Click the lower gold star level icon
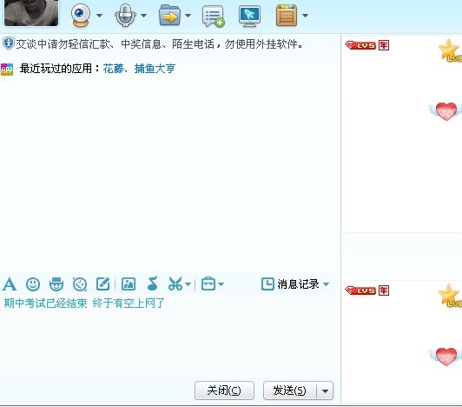 click(x=450, y=296)
